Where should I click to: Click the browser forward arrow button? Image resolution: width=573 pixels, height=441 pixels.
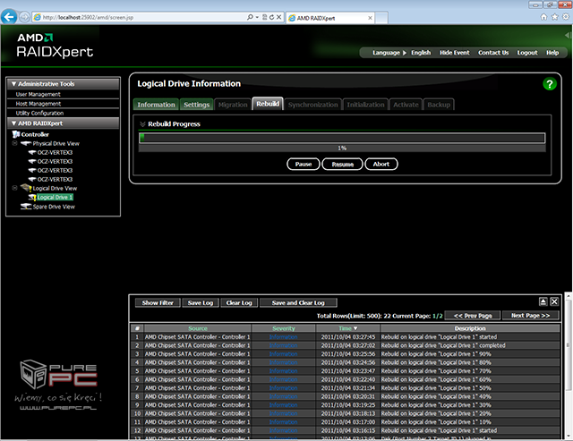pyautogui.click(x=24, y=17)
